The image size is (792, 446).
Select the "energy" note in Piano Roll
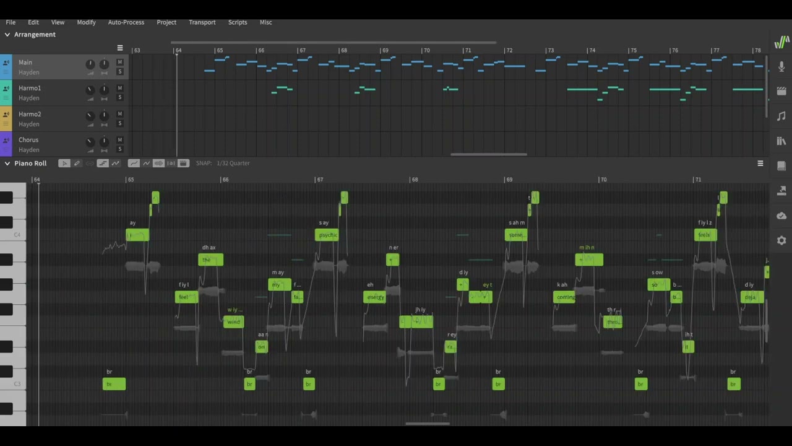375,297
